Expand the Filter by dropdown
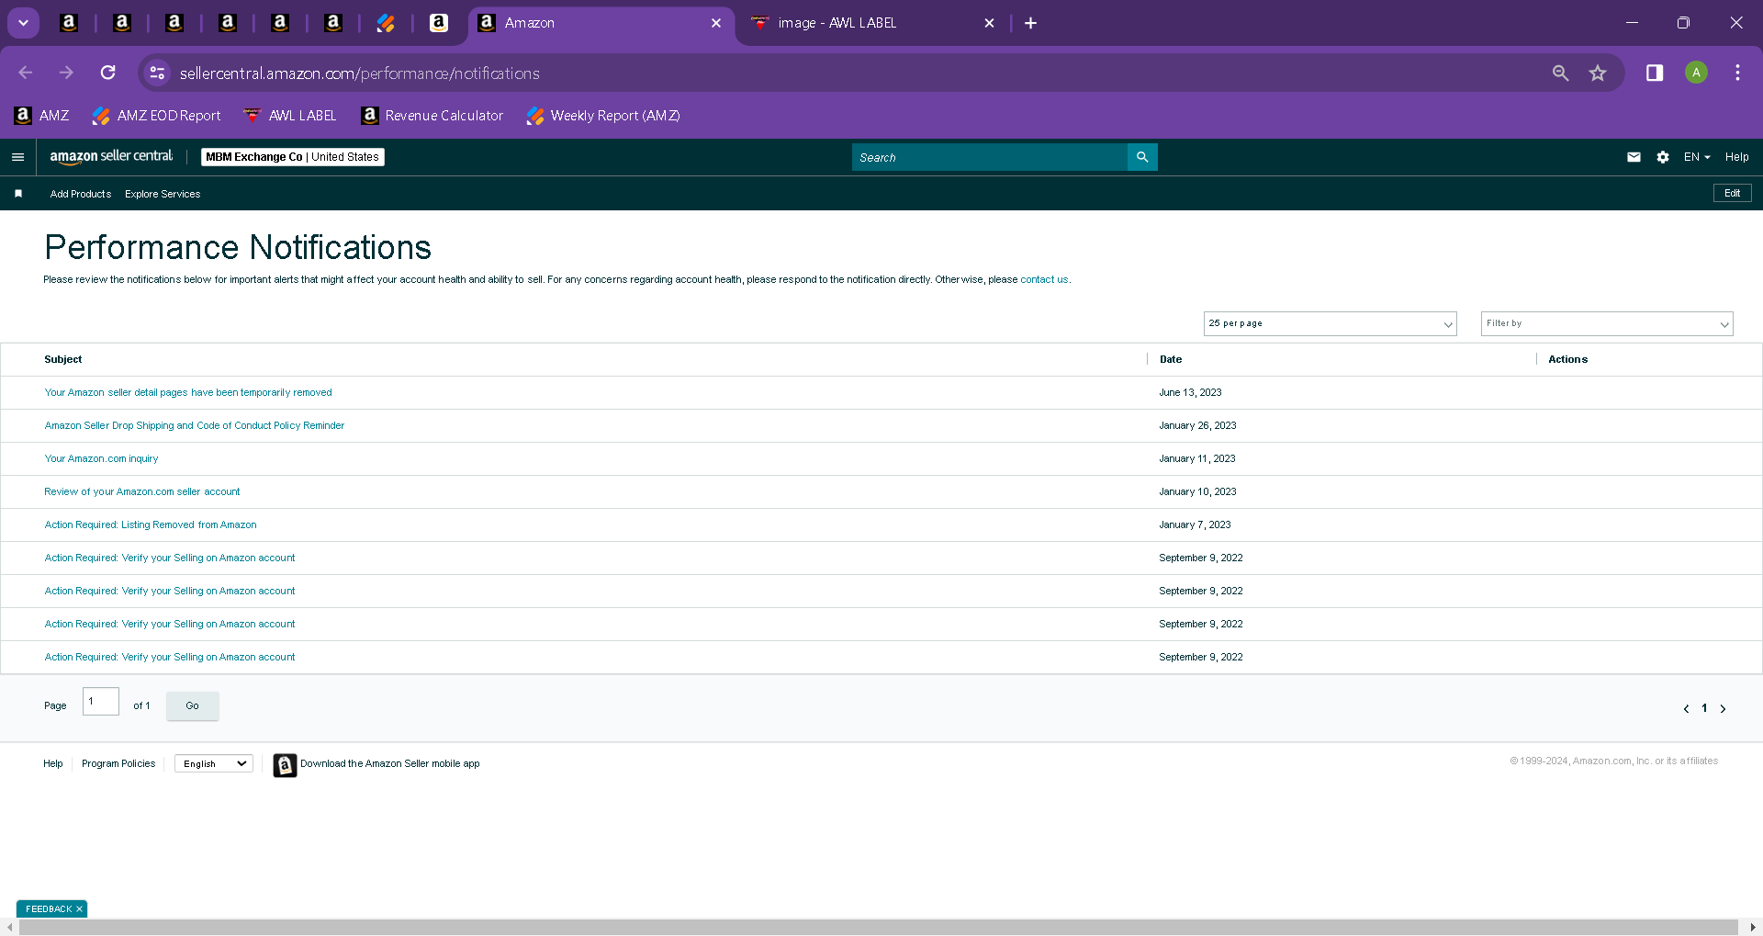Image resolution: width=1763 pixels, height=936 pixels. pyautogui.click(x=1607, y=323)
